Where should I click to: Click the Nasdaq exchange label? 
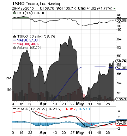coord(54,4)
